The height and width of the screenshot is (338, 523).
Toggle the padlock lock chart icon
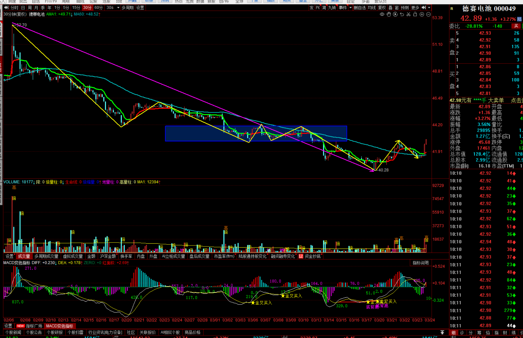coord(415,15)
